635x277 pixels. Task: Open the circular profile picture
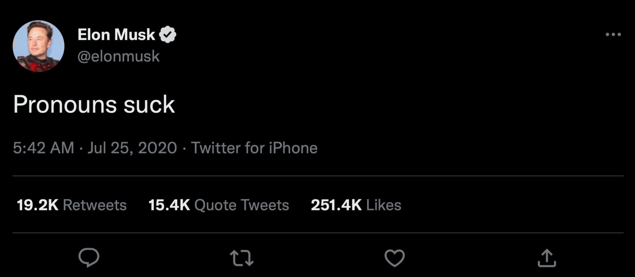(x=38, y=46)
